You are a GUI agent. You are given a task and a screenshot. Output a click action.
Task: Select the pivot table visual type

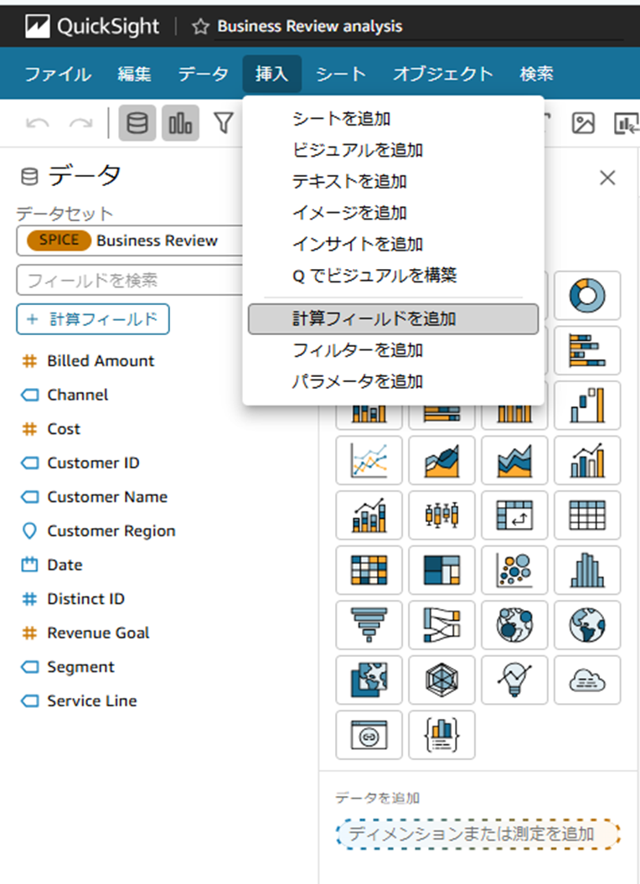coord(514,514)
